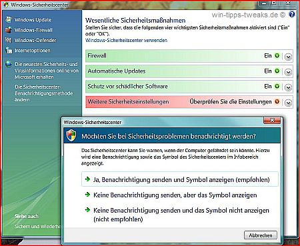Click the Windows-Firewall sidebar icon
The width and height of the screenshot is (300, 246).
pyautogui.click(x=9, y=30)
